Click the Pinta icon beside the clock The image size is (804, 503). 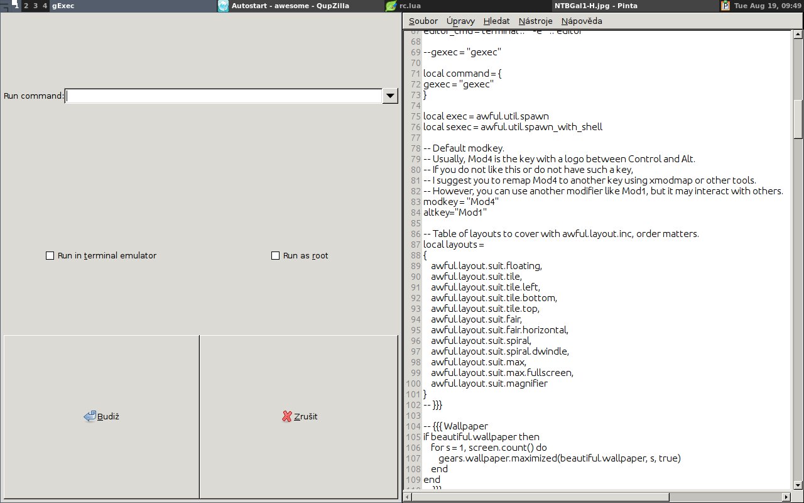(x=725, y=6)
